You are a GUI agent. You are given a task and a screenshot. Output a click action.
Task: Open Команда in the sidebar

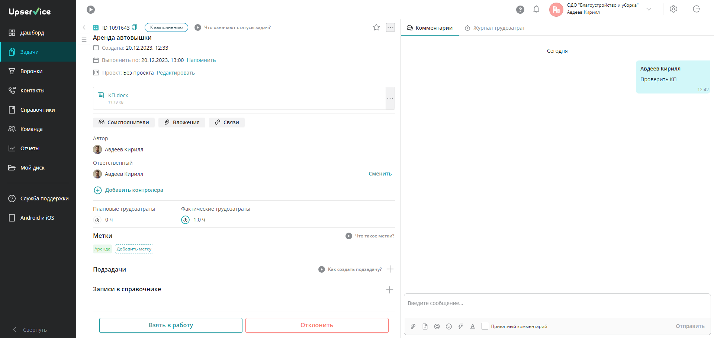(38, 129)
